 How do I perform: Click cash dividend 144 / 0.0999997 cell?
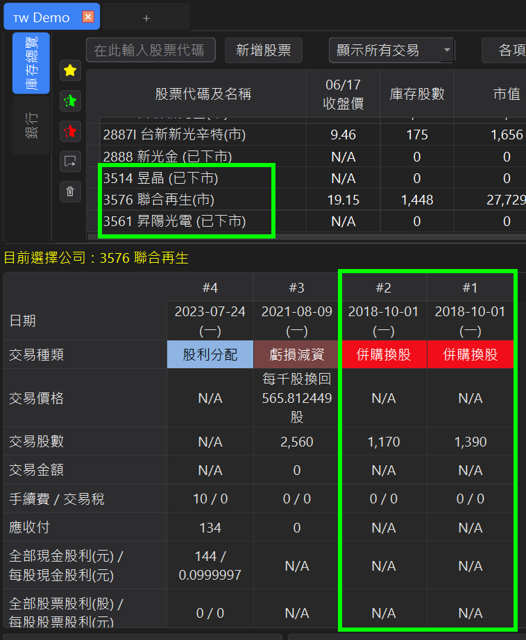(x=210, y=565)
